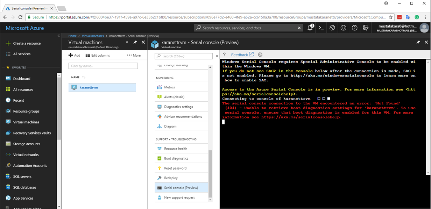Open Advisor recommendations menu item

[x=181, y=116]
